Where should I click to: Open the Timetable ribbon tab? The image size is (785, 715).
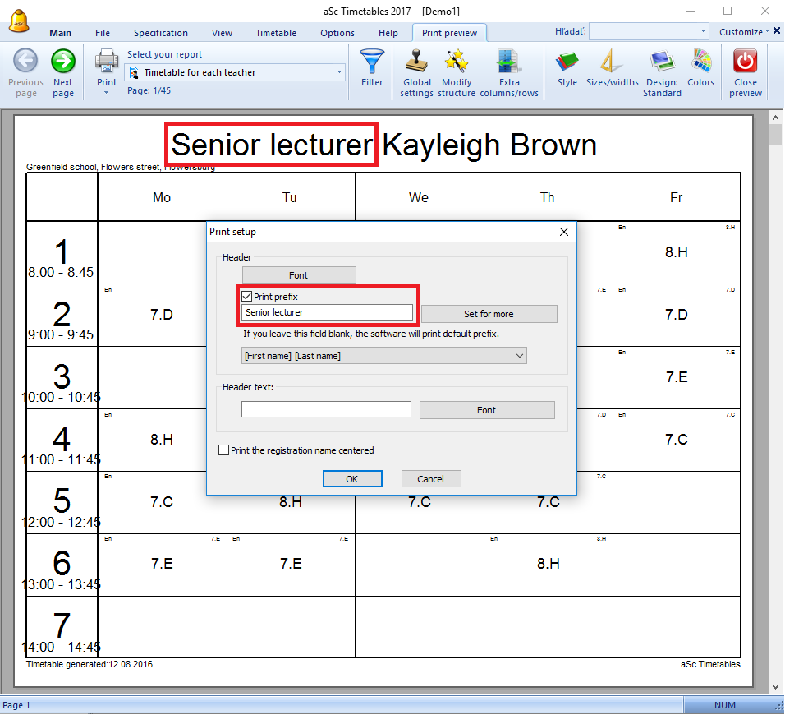pyautogui.click(x=276, y=33)
